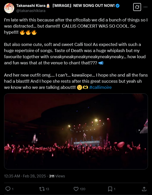Click the bookmark count beside bookmark icon
This screenshot has width=152, height=195.
click(114, 189)
